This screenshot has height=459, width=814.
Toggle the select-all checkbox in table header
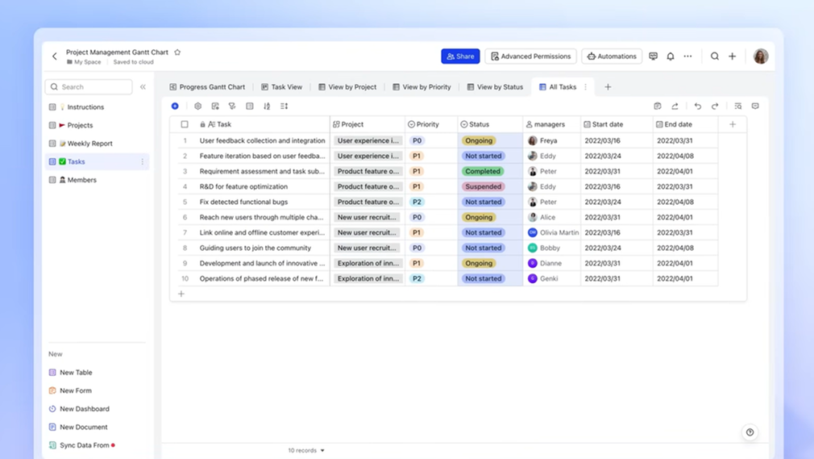(x=185, y=125)
